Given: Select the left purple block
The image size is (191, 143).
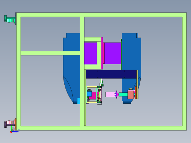Looking at the screenshot, I should tap(91, 53).
